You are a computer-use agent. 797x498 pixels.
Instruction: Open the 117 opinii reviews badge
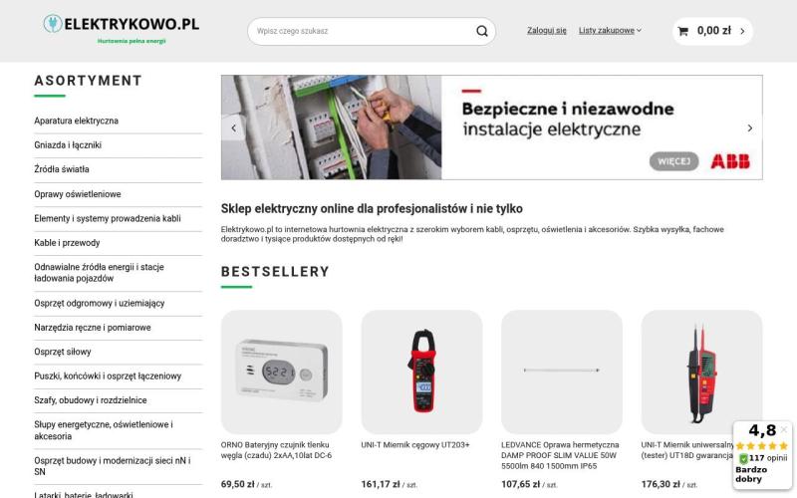coord(763,458)
